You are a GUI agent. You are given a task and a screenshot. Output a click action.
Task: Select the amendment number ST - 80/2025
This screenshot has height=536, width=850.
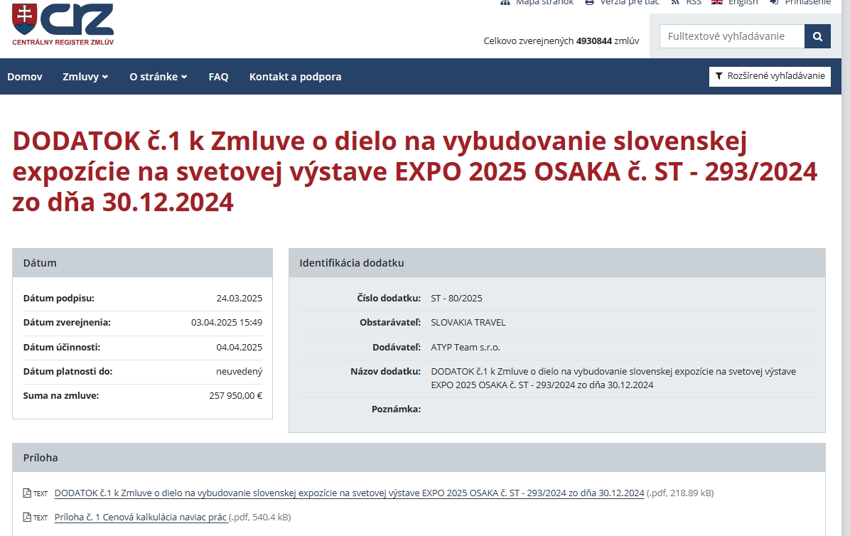(x=456, y=299)
